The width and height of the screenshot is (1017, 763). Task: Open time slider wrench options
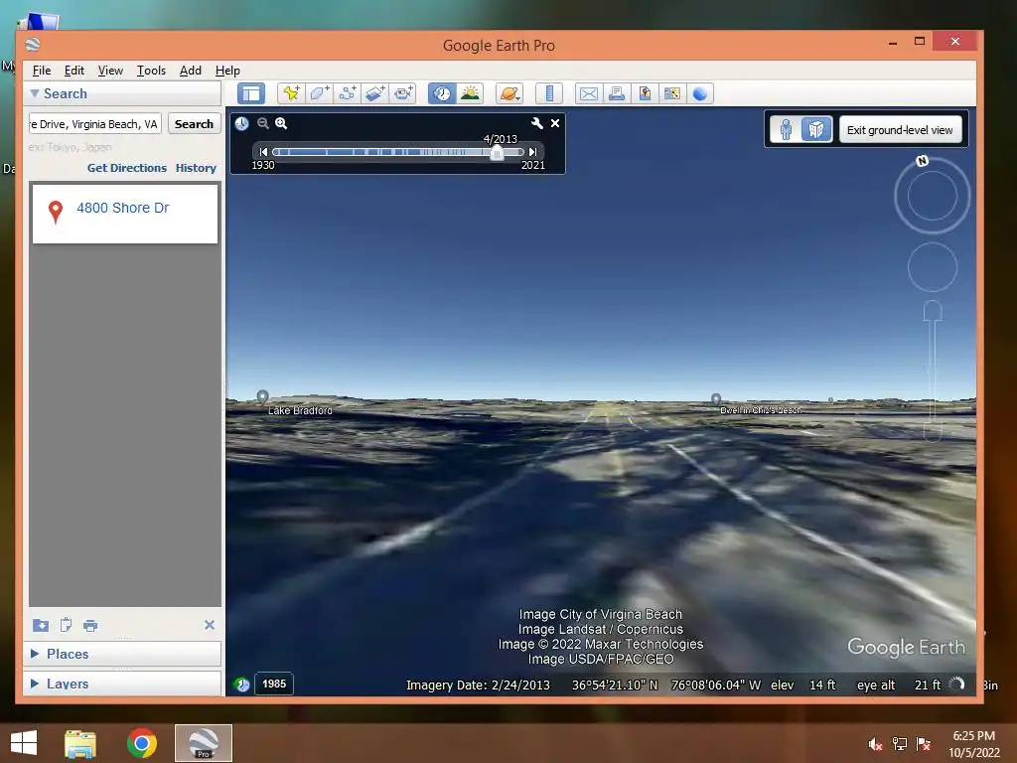[x=536, y=123]
